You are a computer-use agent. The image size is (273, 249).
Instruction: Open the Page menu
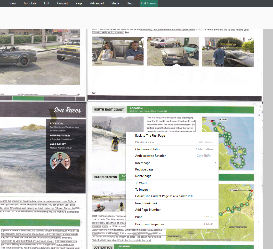[79, 3]
